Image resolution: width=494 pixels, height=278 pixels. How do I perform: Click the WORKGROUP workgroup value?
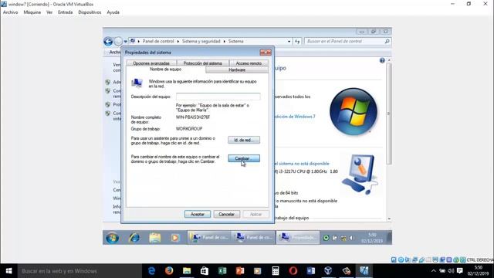click(x=189, y=129)
